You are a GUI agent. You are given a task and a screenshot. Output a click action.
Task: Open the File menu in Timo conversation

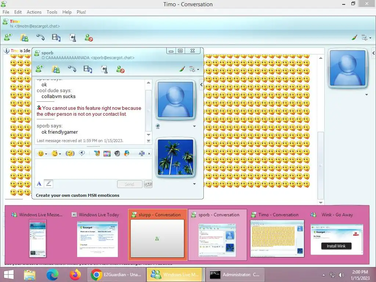[x=6, y=12]
